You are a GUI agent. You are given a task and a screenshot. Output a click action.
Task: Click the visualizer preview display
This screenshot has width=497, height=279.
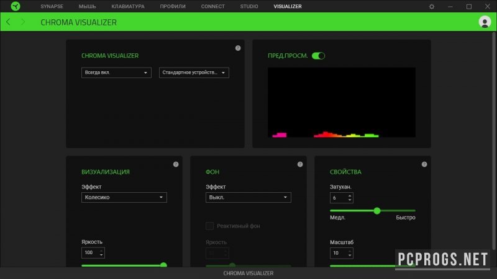(341, 102)
